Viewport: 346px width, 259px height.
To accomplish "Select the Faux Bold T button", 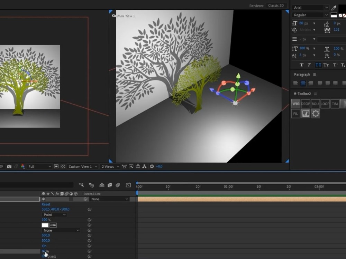I will tap(302, 65).
